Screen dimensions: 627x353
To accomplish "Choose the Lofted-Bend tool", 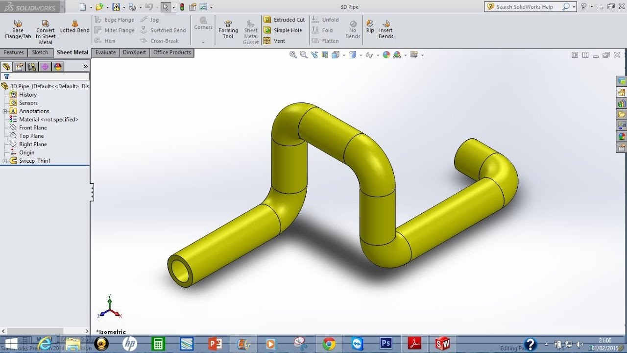I will pos(75,26).
